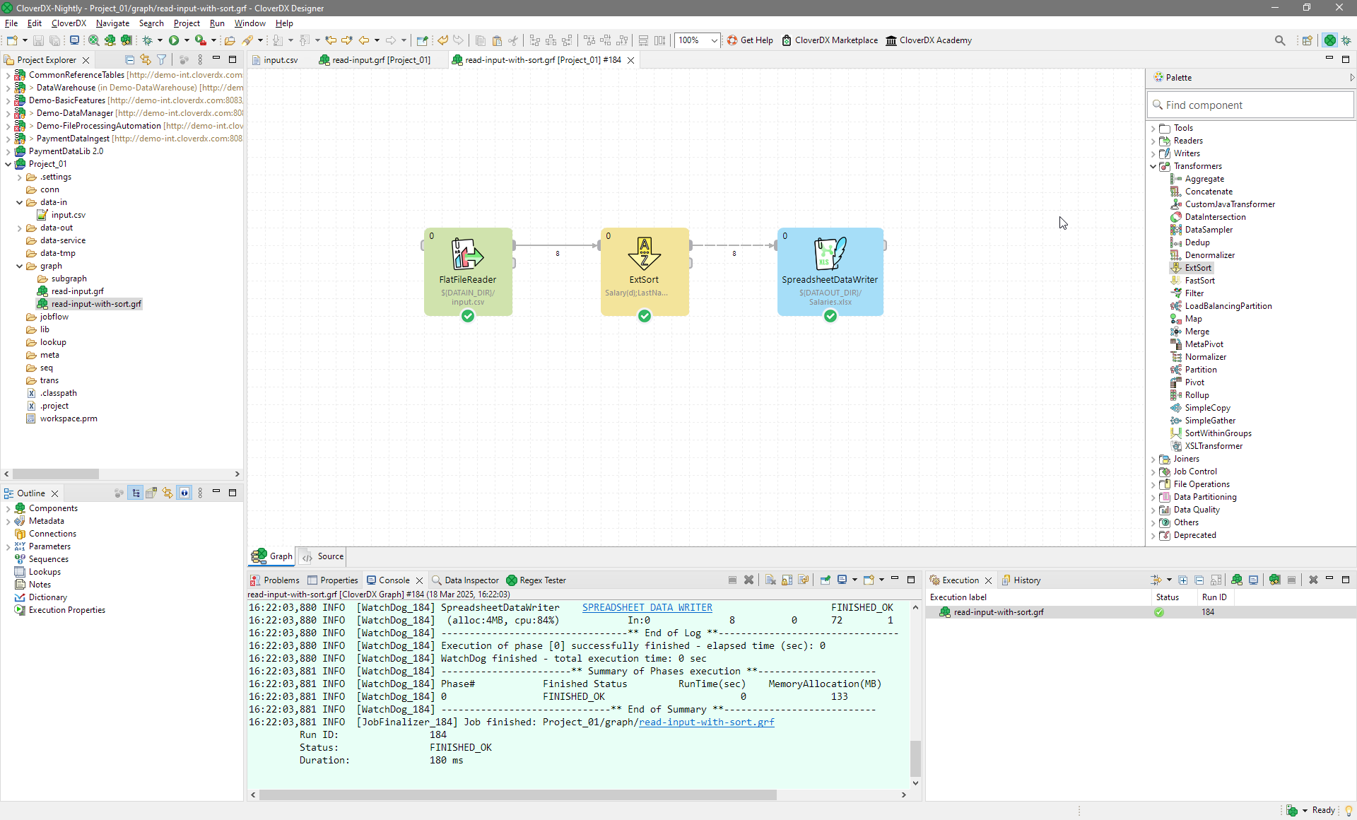Toggle Link with Editor in Project Explorer
Image resolution: width=1357 pixels, height=820 pixels.
146,60
